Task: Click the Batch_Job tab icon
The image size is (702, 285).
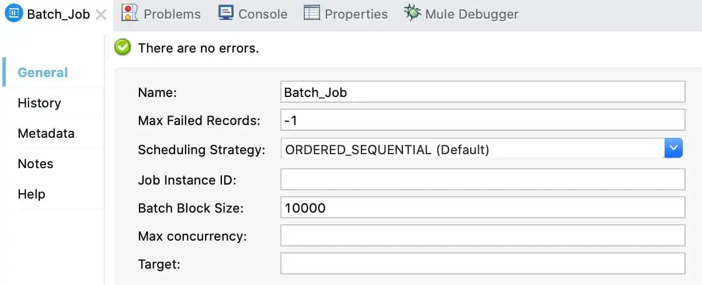Action: click(x=14, y=14)
